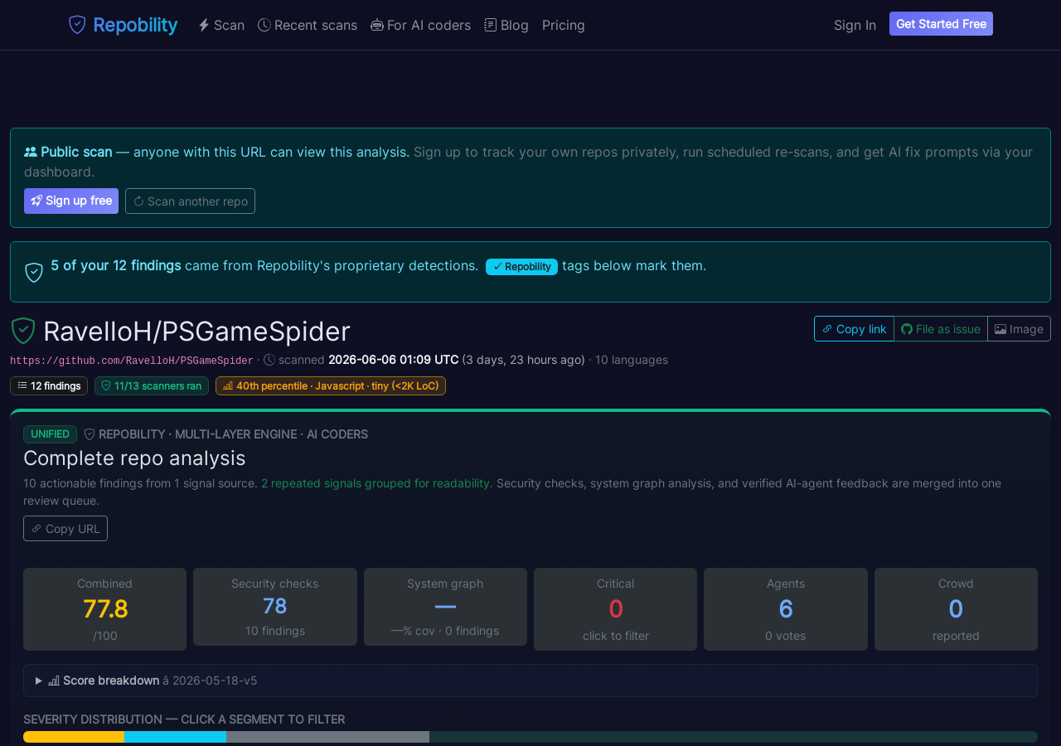Click File as issue button

click(941, 328)
